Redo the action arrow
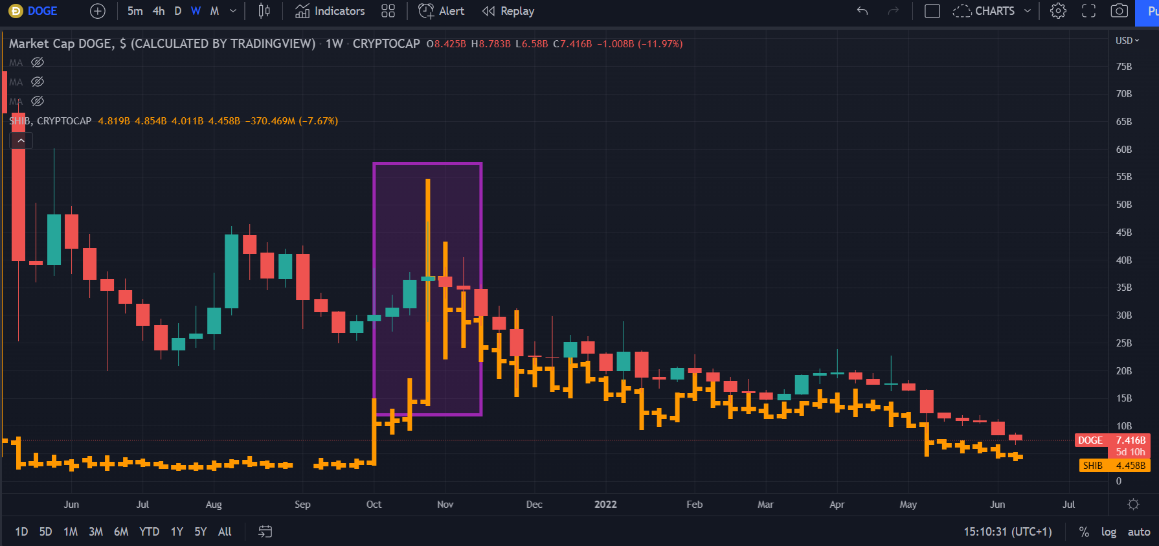 point(894,11)
